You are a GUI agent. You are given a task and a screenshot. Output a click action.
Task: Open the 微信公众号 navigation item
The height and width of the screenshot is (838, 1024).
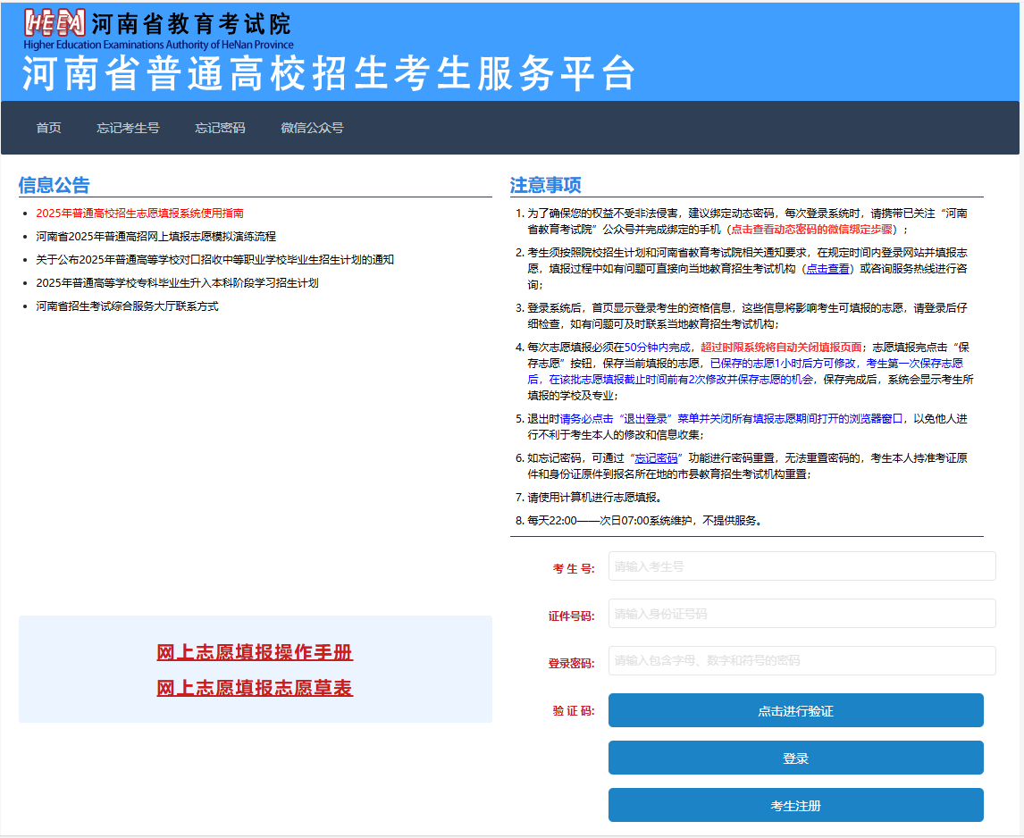[312, 128]
